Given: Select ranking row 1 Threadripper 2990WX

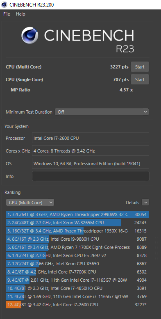Looking at the screenshot, I should (77, 214).
